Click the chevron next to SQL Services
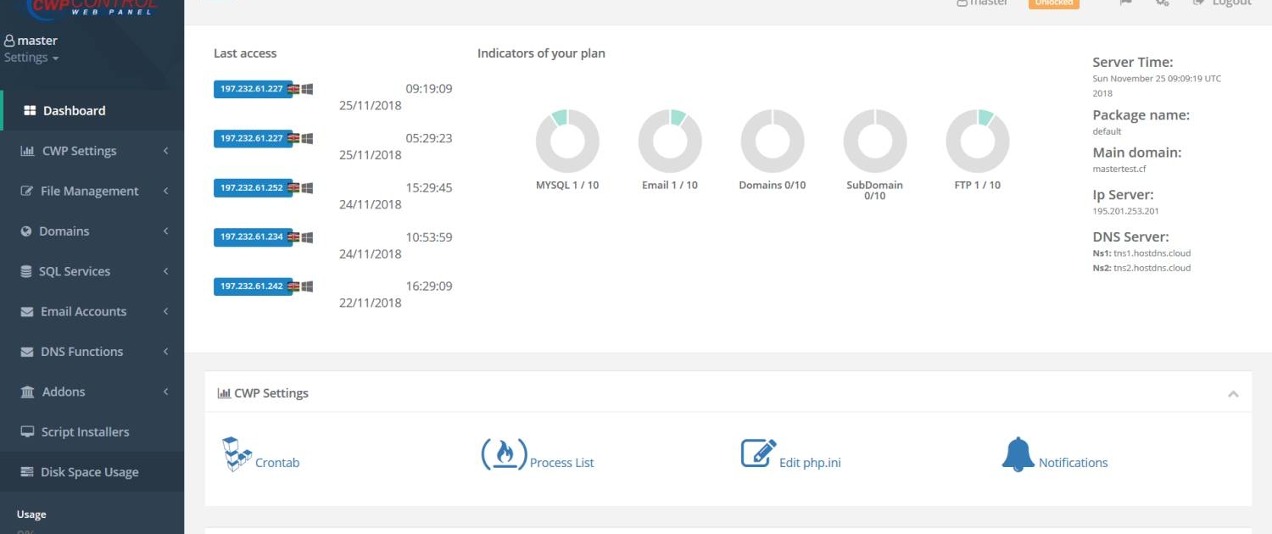The width and height of the screenshot is (1272, 534). tap(166, 271)
